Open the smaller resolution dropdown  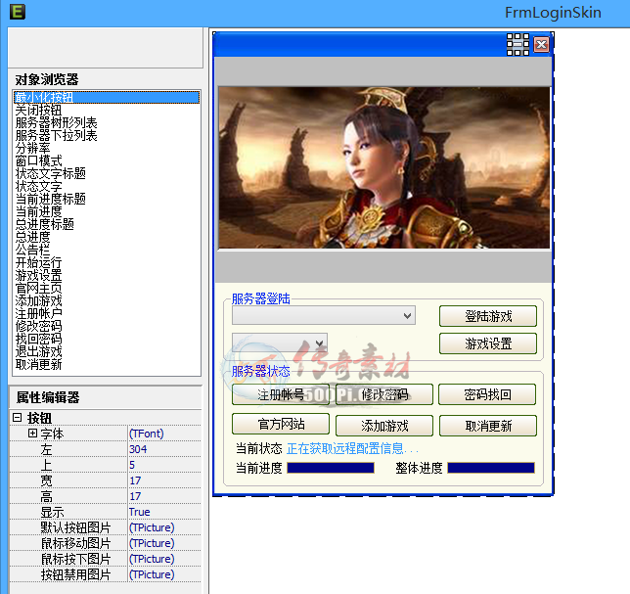coord(280,343)
